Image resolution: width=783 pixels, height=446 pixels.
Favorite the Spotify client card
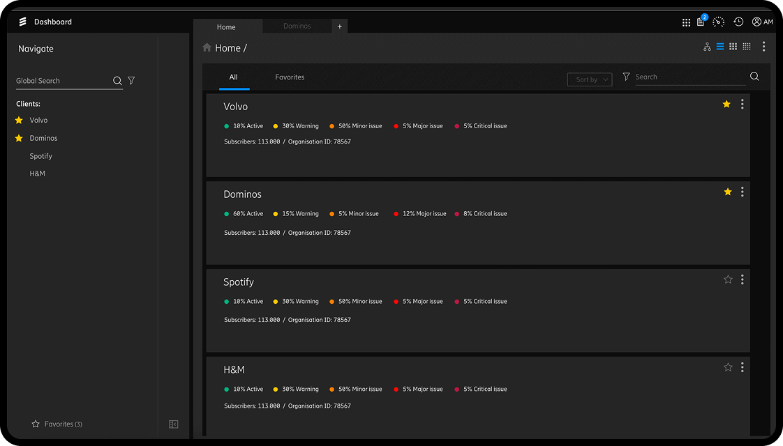(x=727, y=279)
